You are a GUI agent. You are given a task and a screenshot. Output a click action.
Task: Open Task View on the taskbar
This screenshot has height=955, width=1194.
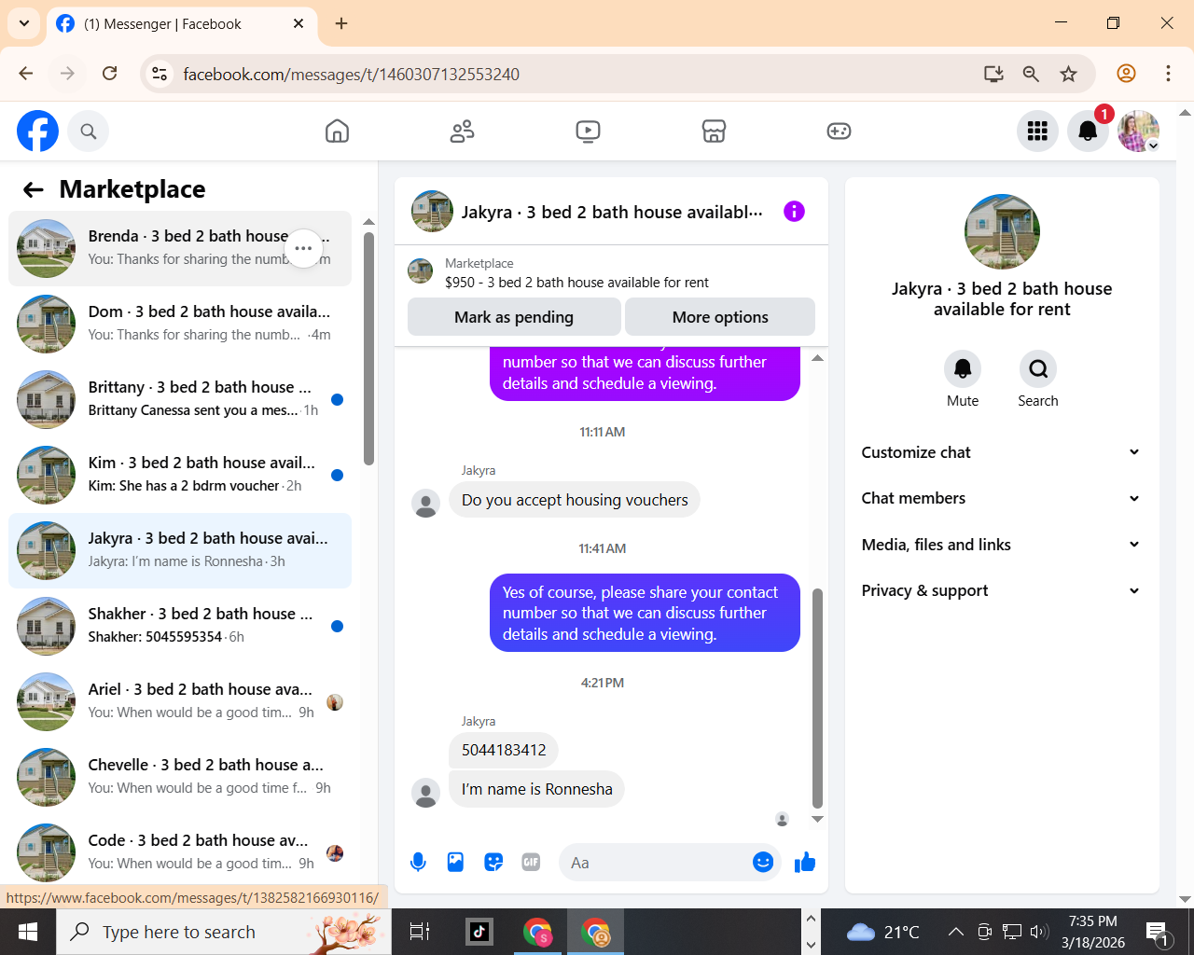tap(420, 932)
